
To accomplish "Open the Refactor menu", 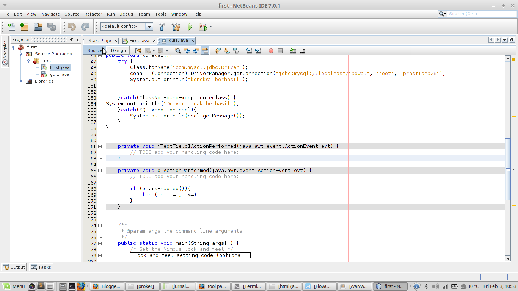I will (93, 14).
